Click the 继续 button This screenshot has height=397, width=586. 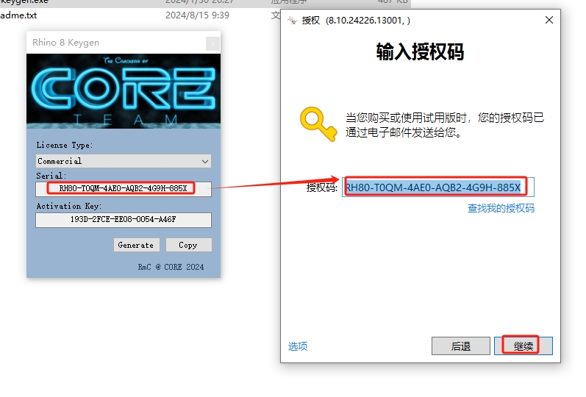pos(523,346)
